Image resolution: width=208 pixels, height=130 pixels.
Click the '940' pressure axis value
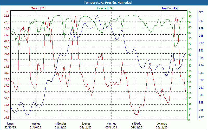pyautogui.click(x=201, y=21)
